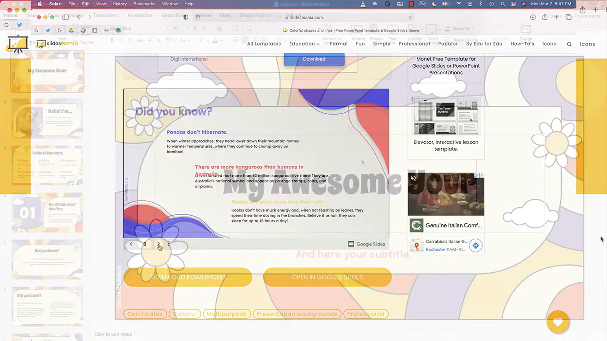Open the Genuine Italian Comf... ad link
The height and width of the screenshot is (341, 607).
453,225
